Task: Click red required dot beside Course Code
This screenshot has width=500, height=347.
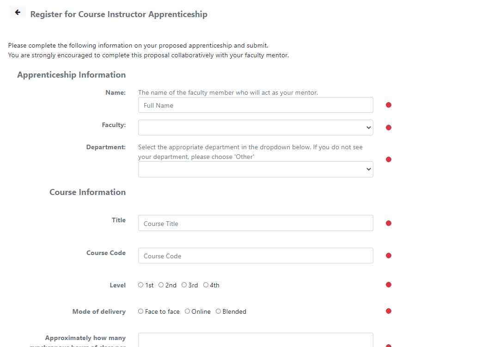Action: click(389, 256)
